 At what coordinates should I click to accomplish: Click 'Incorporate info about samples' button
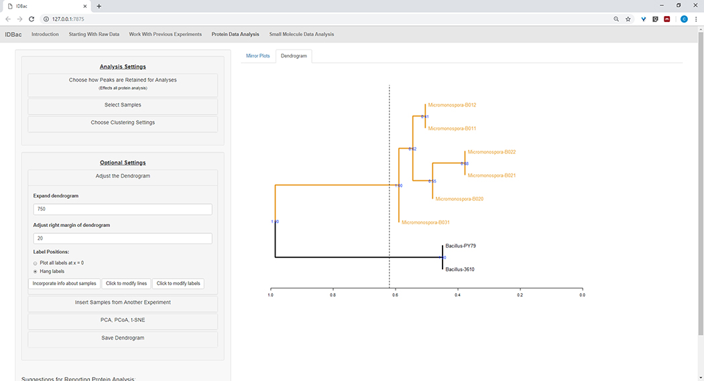(65, 283)
